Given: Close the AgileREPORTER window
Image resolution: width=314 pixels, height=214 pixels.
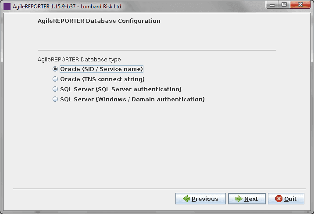Looking at the screenshot, I should pyautogui.click(x=300, y=5).
